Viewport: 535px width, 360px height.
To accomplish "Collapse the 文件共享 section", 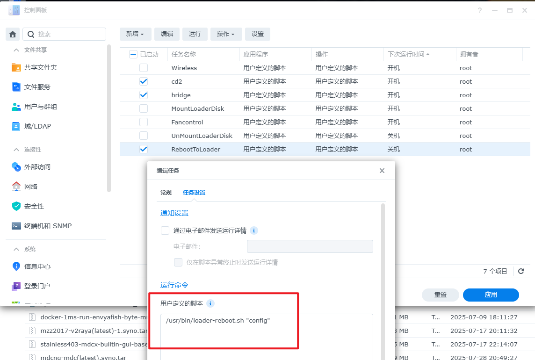I will click(16, 50).
